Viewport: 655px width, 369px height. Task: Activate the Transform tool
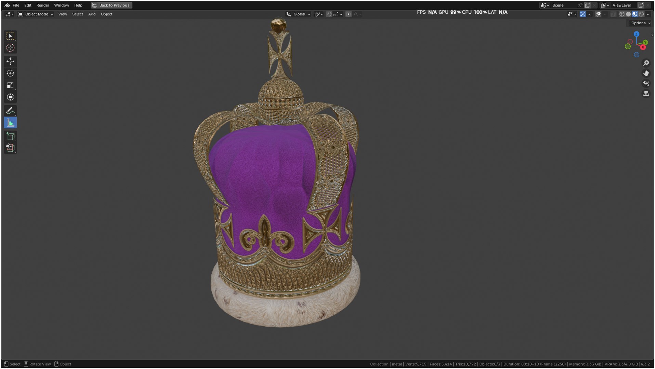(10, 97)
